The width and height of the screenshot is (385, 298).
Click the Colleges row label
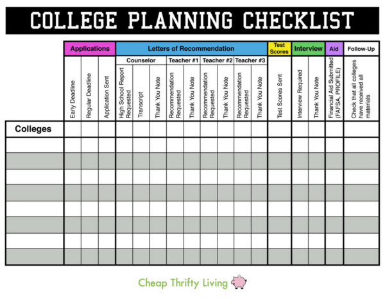coord(33,129)
